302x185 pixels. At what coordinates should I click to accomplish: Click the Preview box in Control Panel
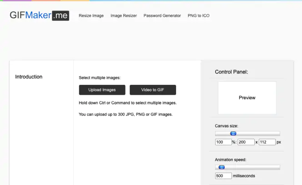tap(247, 97)
